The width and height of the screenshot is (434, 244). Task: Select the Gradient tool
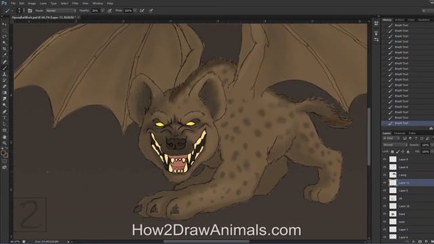[x=5, y=93]
